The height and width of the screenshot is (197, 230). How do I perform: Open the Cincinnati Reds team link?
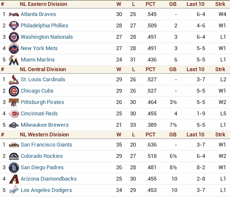(x=39, y=114)
